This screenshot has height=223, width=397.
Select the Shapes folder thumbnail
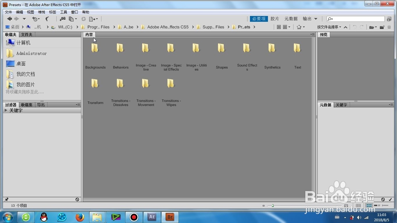click(x=221, y=48)
